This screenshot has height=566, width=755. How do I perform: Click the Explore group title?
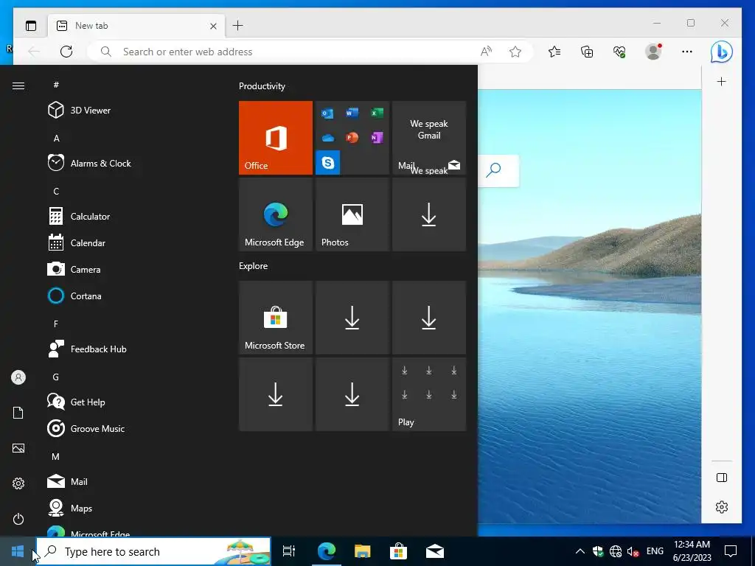(254, 265)
